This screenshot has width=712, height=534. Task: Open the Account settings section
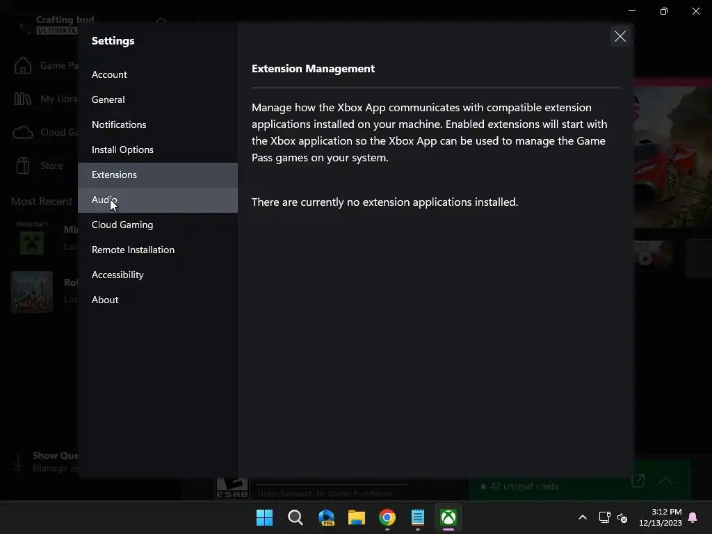[x=158, y=74]
